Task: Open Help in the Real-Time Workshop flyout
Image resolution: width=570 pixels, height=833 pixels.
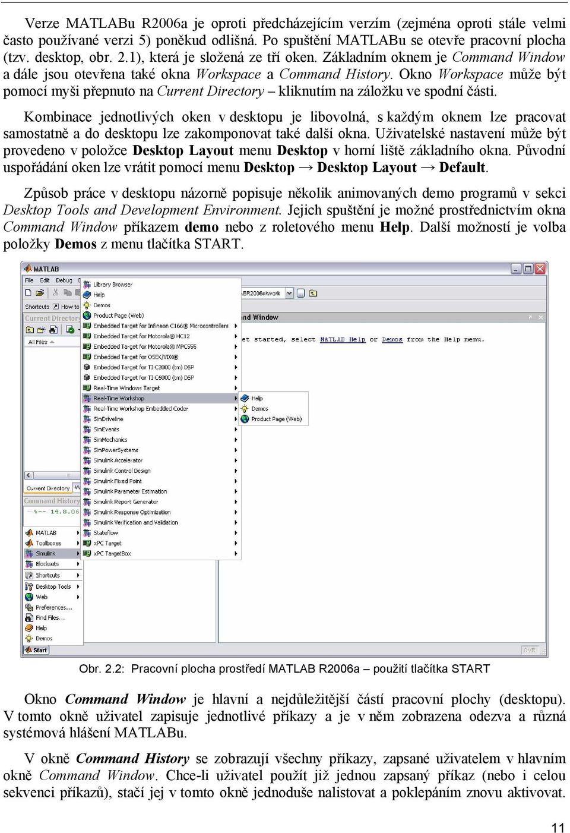Action: 273,399
